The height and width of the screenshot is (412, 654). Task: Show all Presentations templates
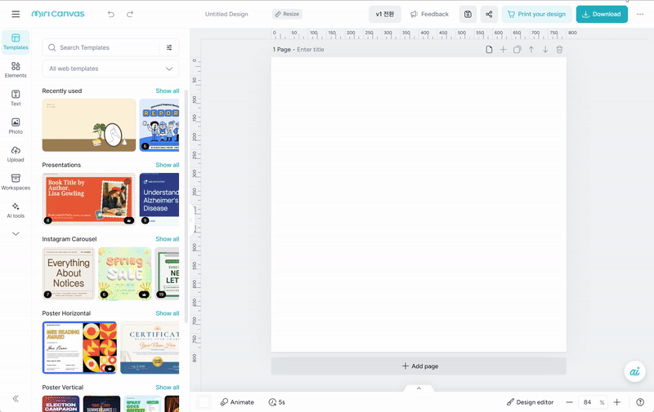pos(168,165)
